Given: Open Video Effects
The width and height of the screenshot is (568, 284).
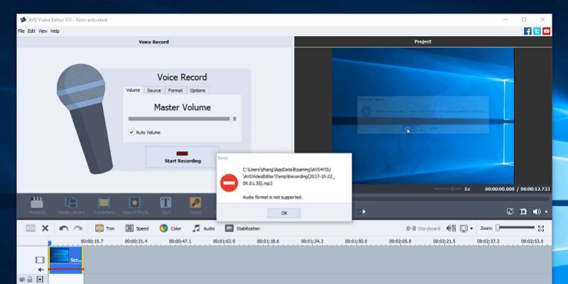Looking at the screenshot, I should 135,206.
